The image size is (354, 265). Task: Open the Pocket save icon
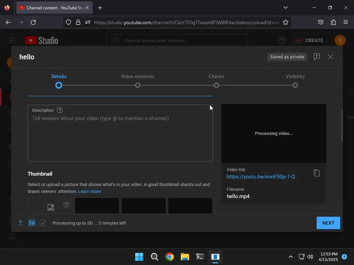point(320,22)
